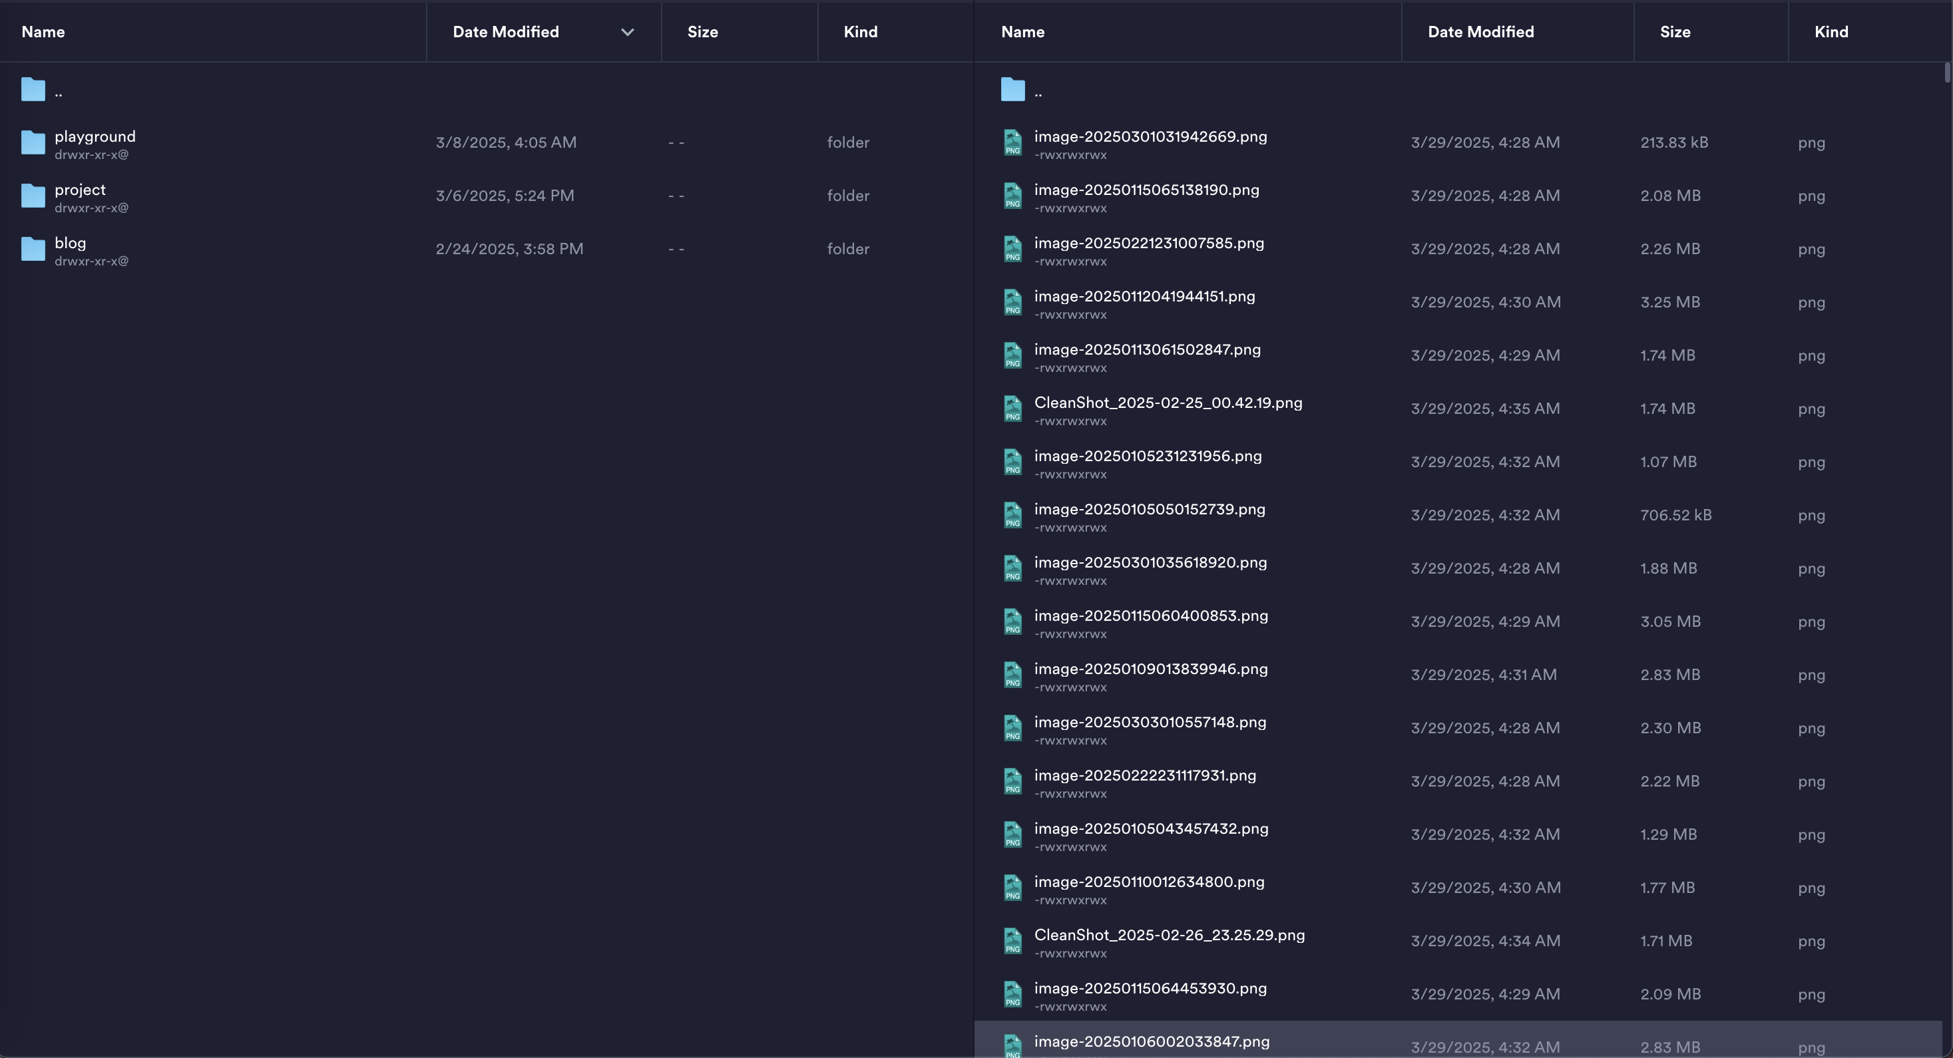1953x1058 pixels.
Task: Click the playground folder icon
Action: (33, 142)
